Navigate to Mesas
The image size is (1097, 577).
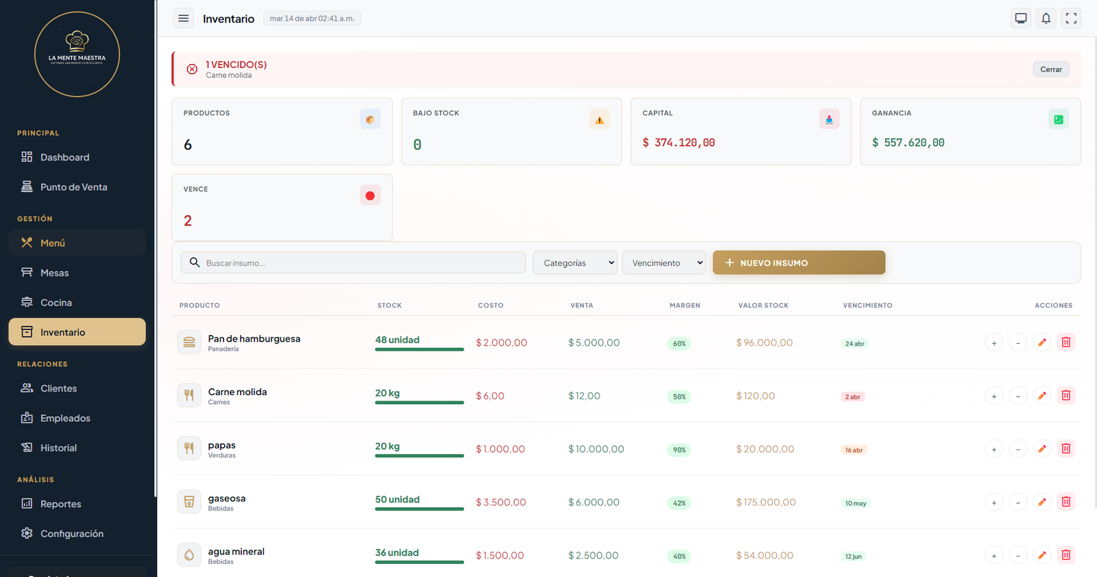[x=77, y=272]
